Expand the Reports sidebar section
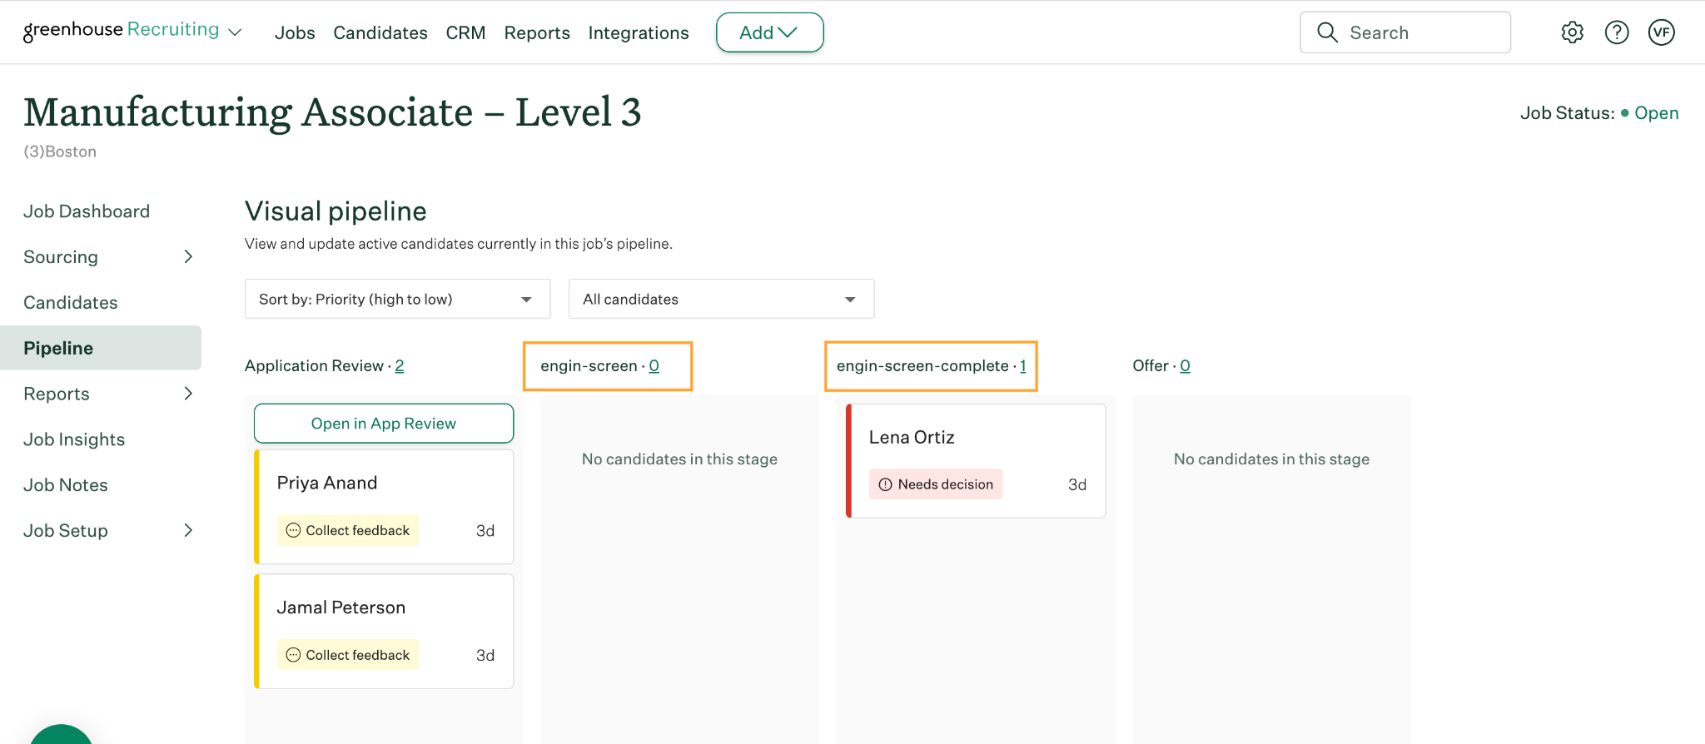The width and height of the screenshot is (1705, 744). (x=188, y=394)
